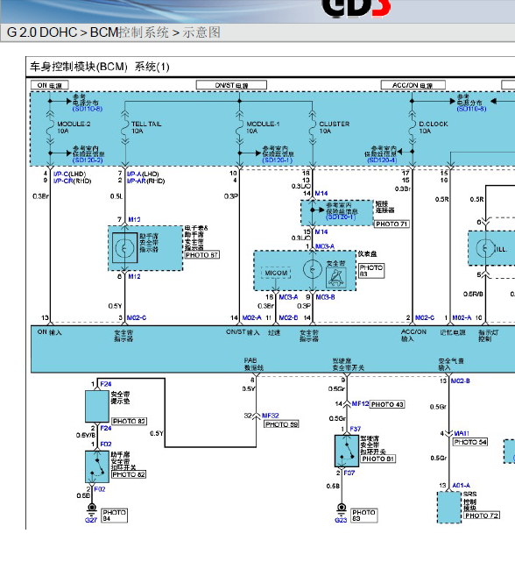Select the passenger seat belt indicator lamp symbol
This screenshot has height=562, width=515.
coord(124,248)
